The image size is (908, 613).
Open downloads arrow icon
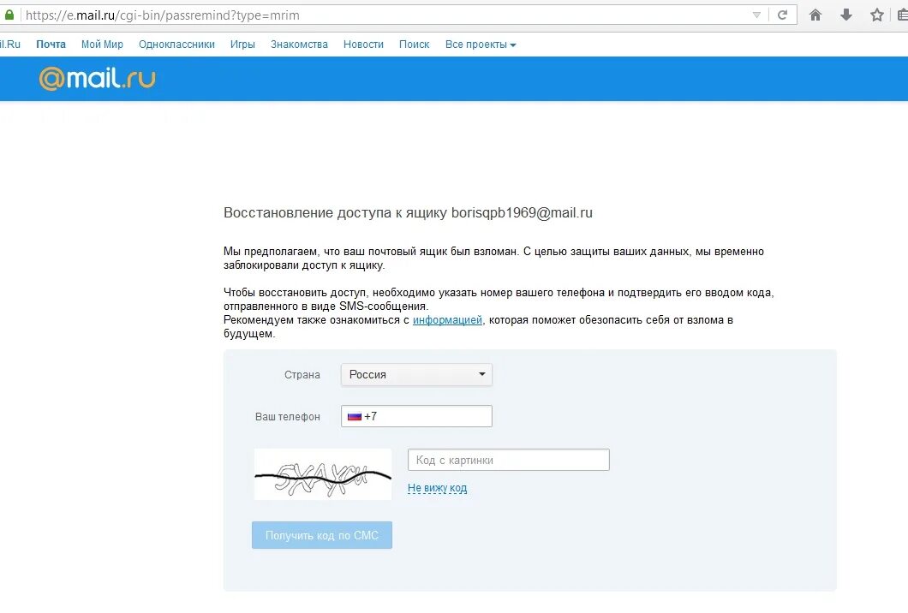pos(846,15)
